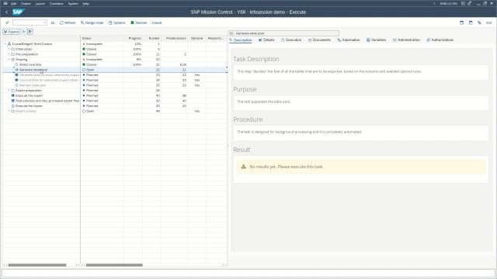Image resolution: width=497 pixels, height=279 pixels.
Task: Click the lock icon in the title bar
Action: [x=470, y=3]
